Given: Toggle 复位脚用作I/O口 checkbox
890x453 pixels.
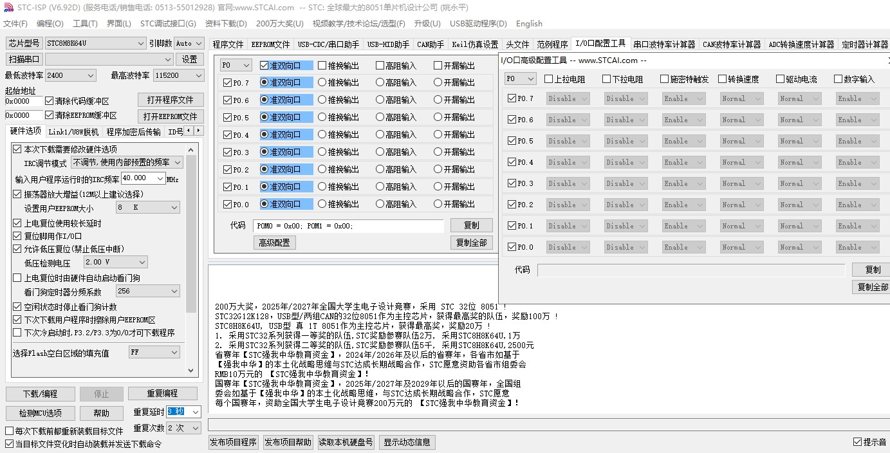Looking at the screenshot, I should click(48, 236).
